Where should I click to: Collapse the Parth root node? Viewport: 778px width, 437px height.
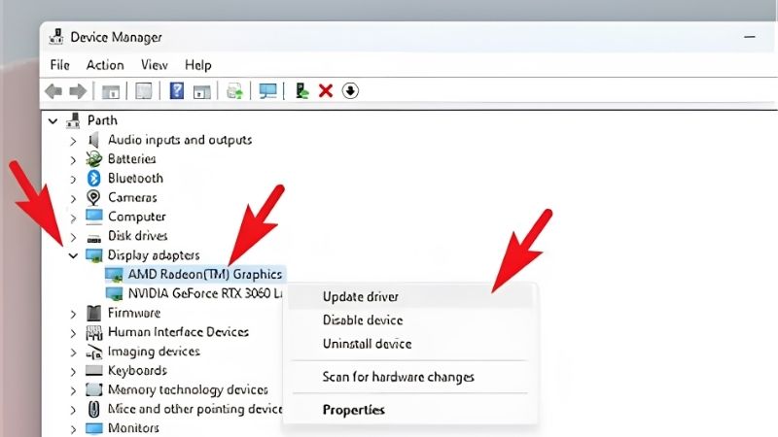53,120
